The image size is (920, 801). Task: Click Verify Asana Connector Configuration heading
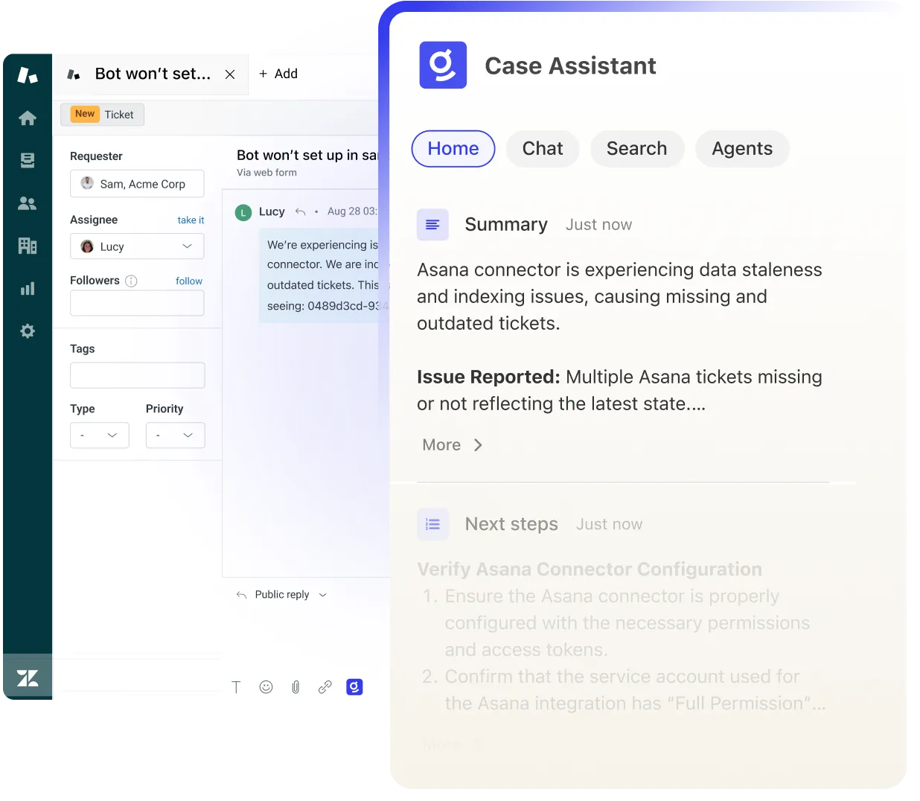pos(590,569)
